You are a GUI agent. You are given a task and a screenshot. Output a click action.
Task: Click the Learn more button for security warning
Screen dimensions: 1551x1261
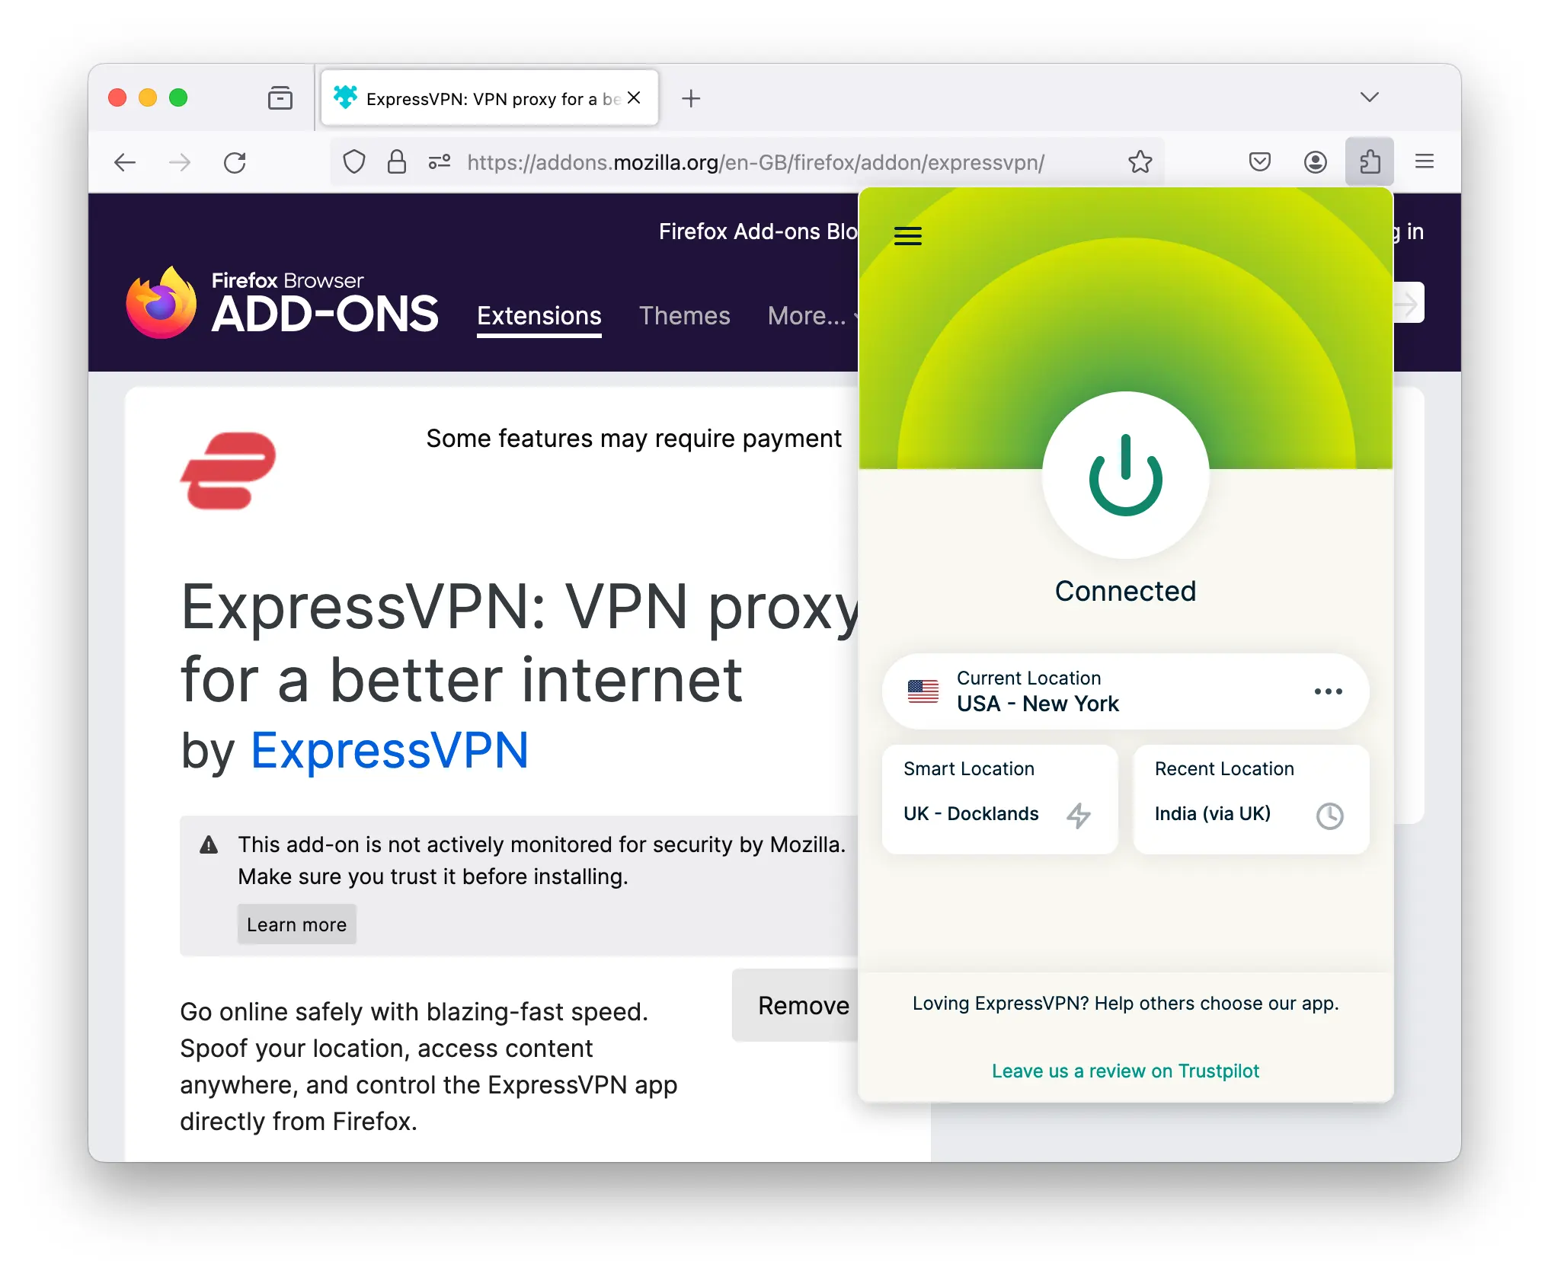[296, 921]
